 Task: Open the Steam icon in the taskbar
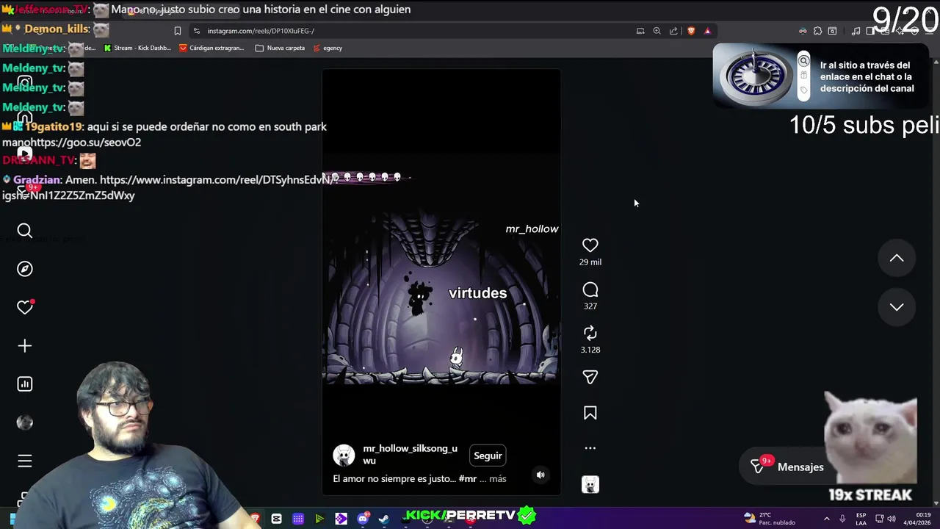pos(383,519)
